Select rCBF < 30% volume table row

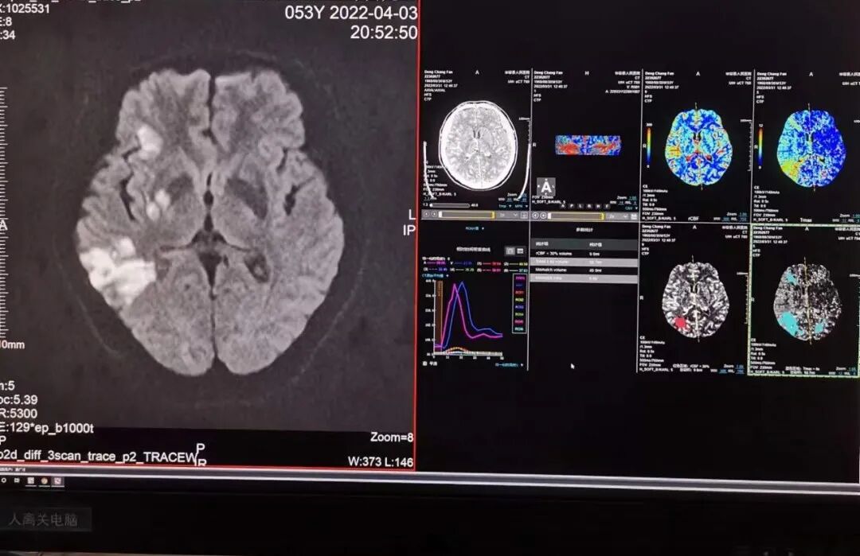(x=584, y=254)
